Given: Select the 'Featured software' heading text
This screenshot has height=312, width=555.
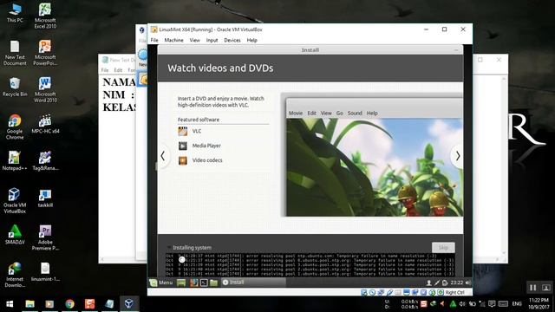Looking at the screenshot, I should [x=199, y=120].
